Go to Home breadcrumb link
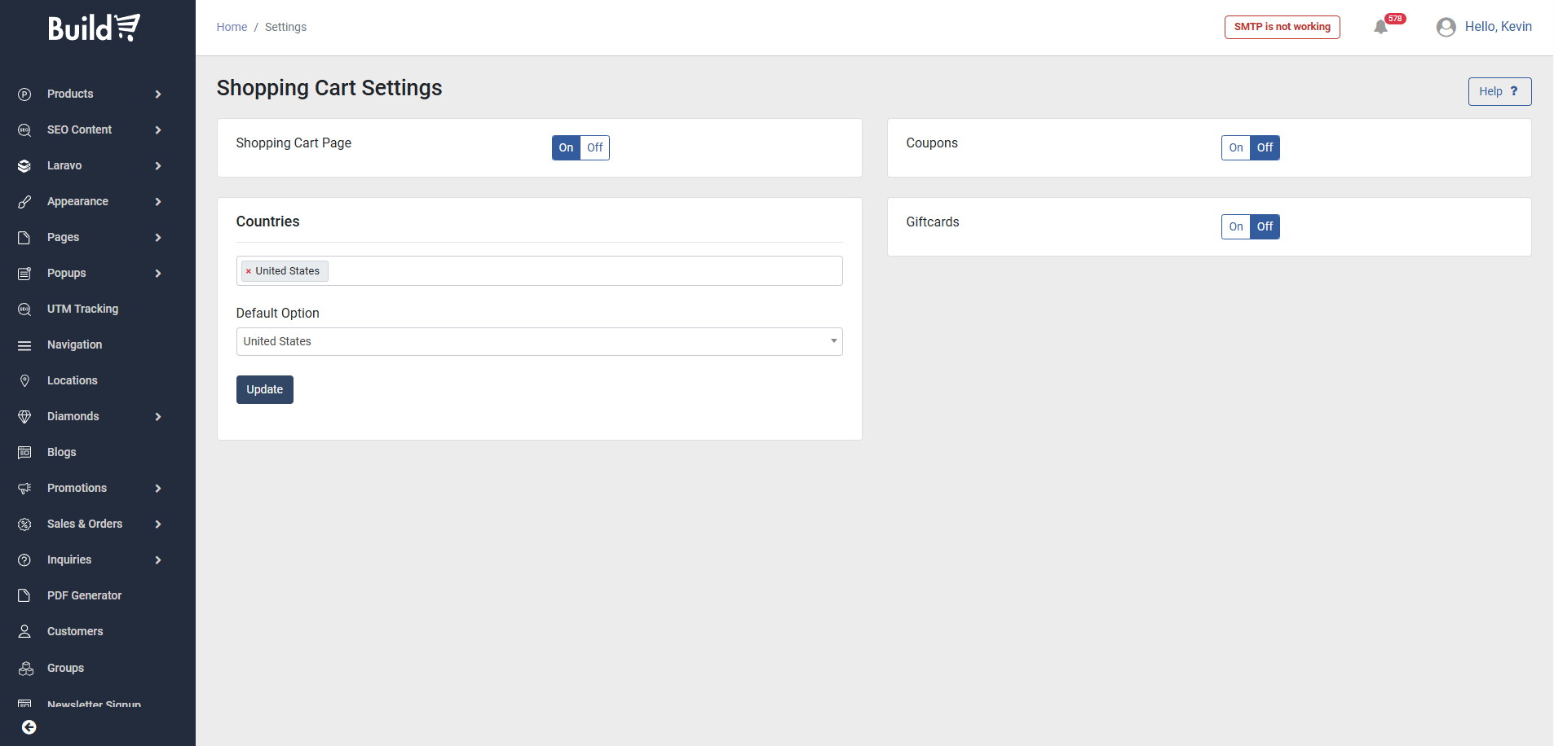1554x746 pixels. point(232,27)
